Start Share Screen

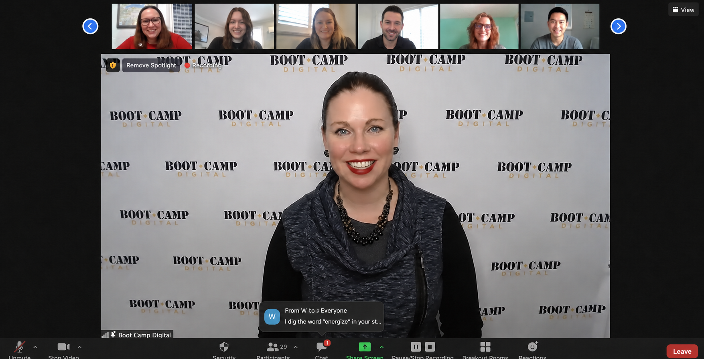tap(365, 349)
